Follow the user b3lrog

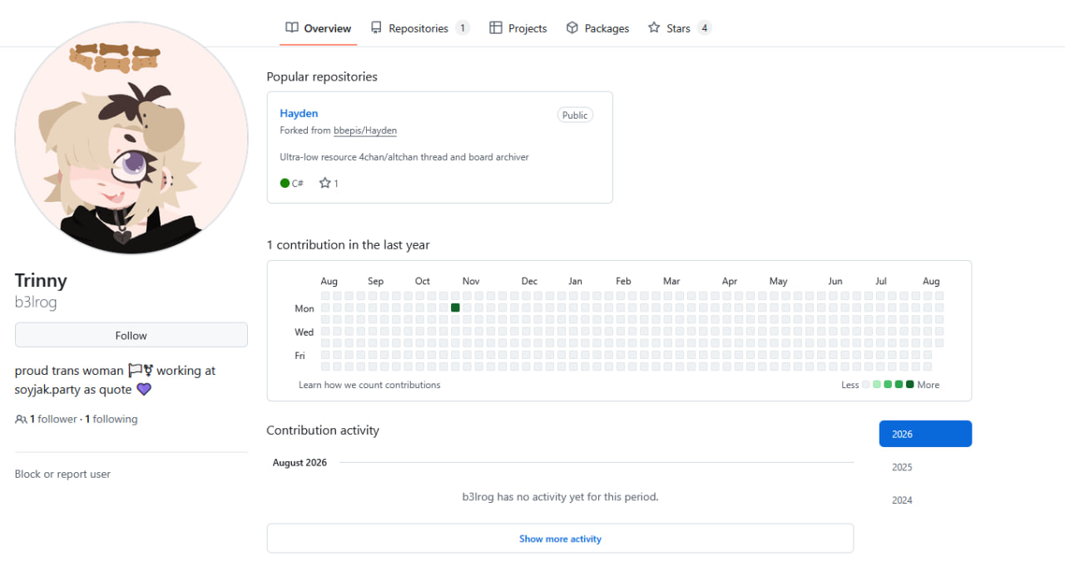click(131, 335)
